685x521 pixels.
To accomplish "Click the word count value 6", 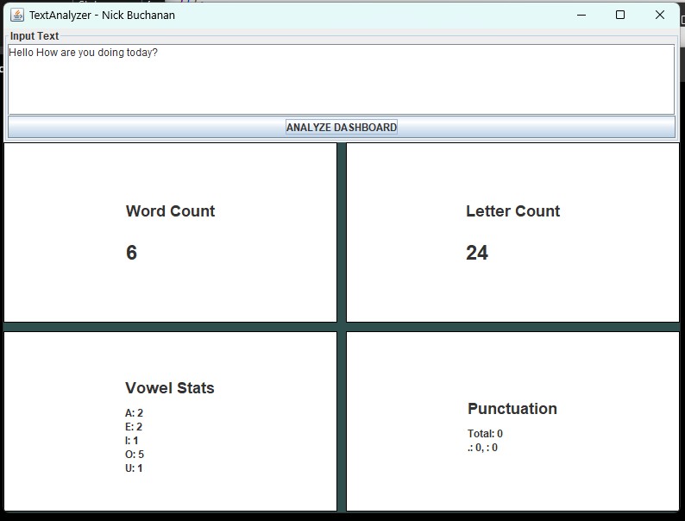I will (x=131, y=253).
